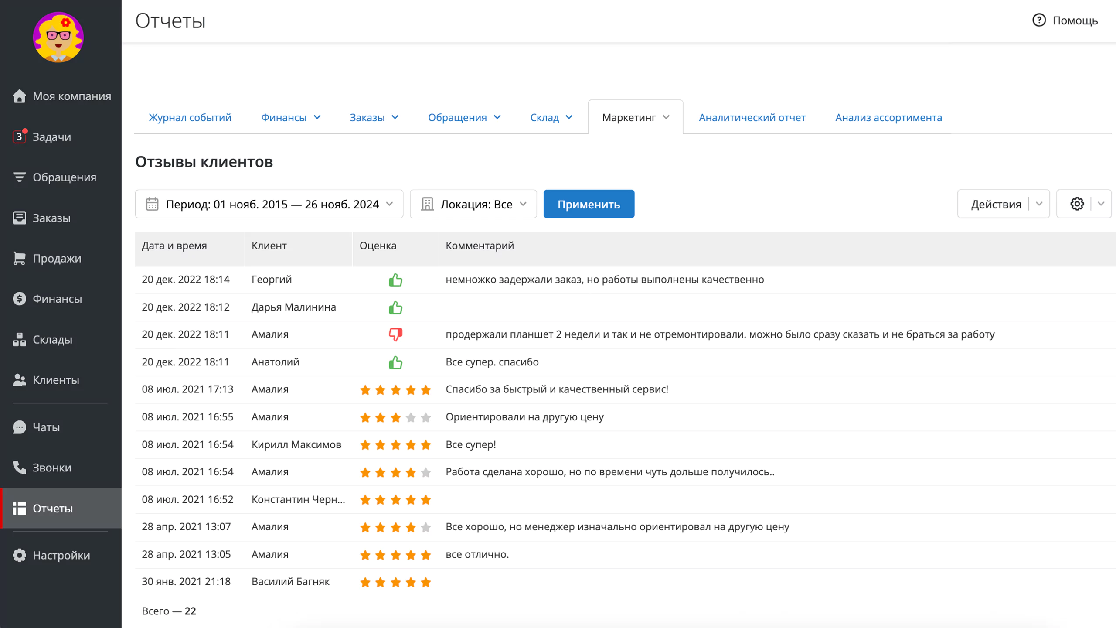Click the Всего — 22 total
This screenshot has width=1116, height=628.
point(169,611)
